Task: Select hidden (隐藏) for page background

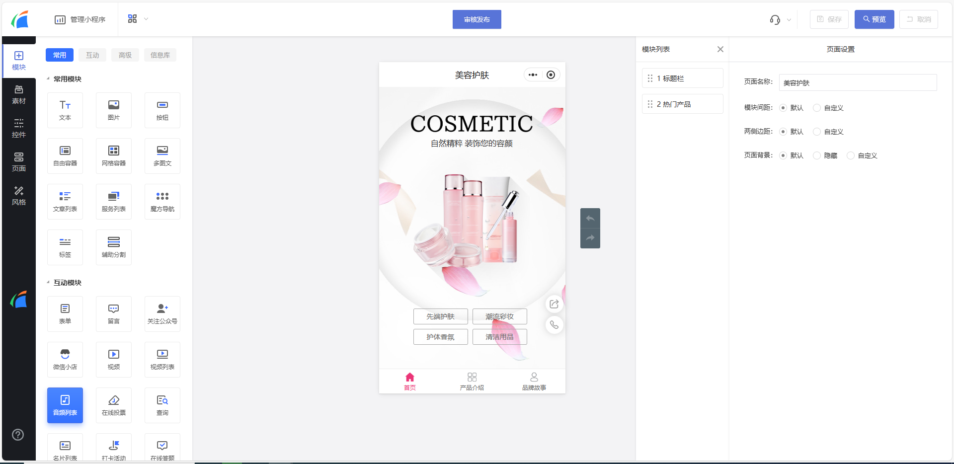Action: (817, 155)
